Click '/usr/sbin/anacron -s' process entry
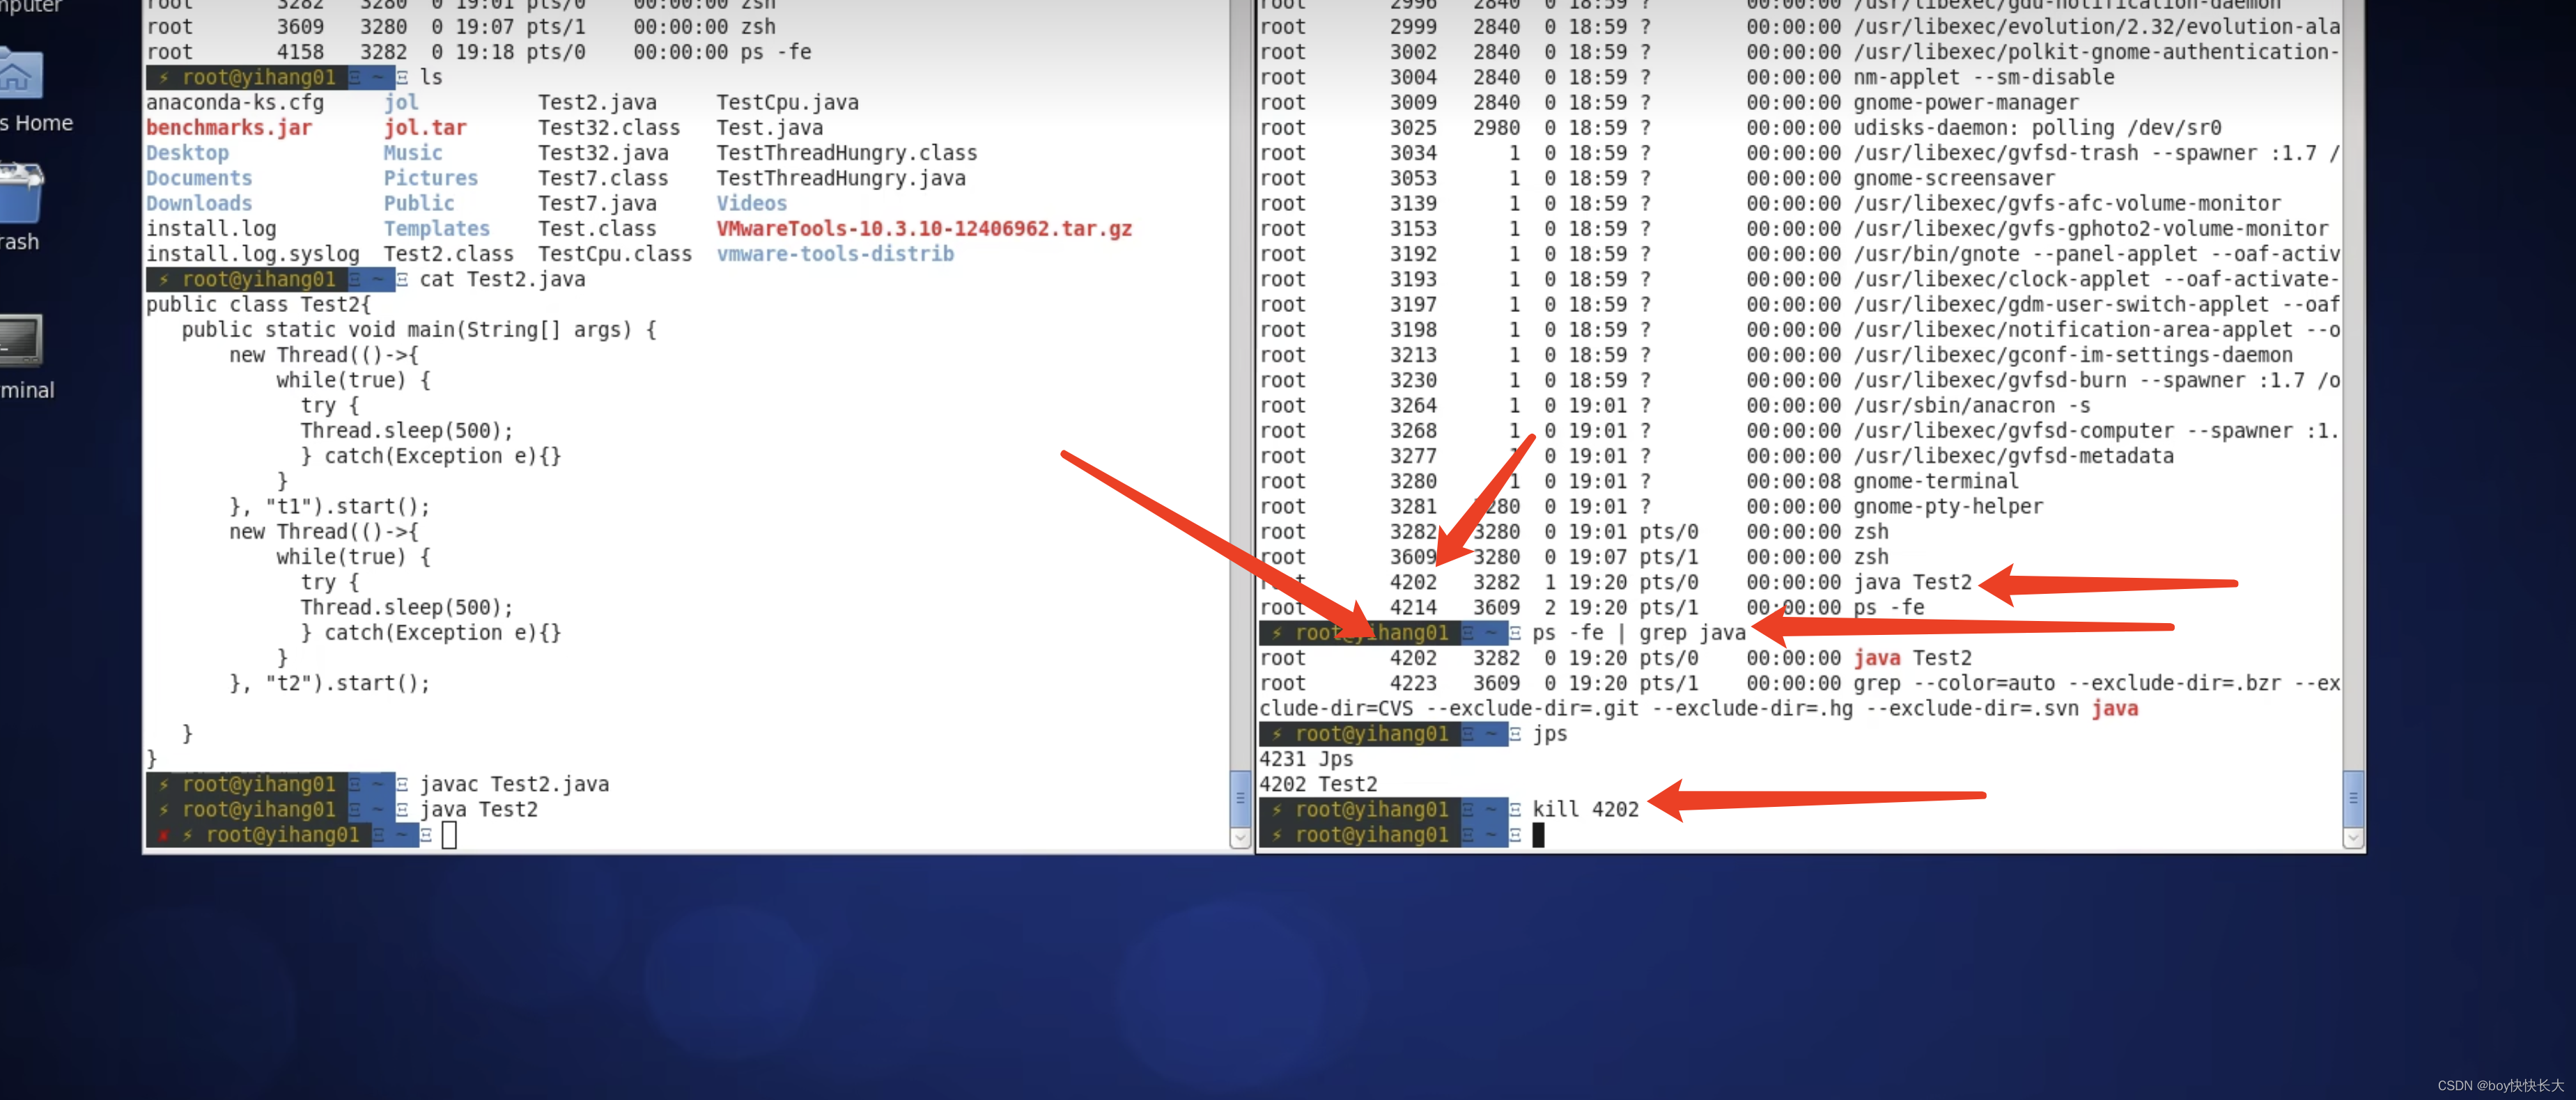Image resolution: width=2576 pixels, height=1100 pixels. pos(1972,406)
